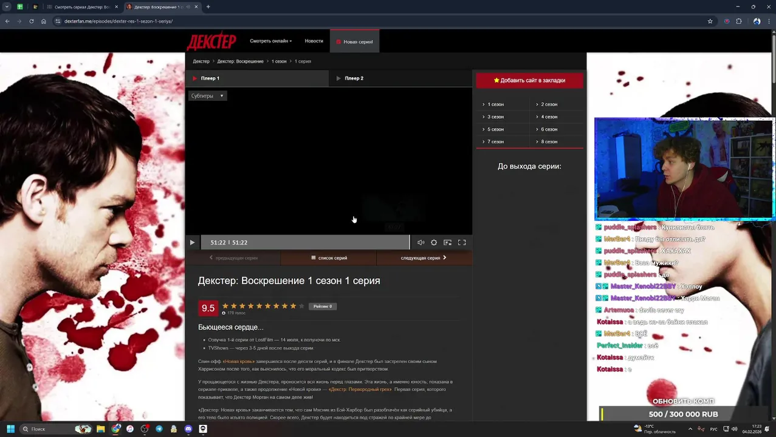The width and height of the screenshot is (776, 437).
Task: Rate with the last tenth star
Action: click(x=301, y=306)
